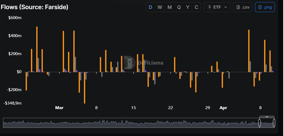This screenshot has width=284, height=136.
Task: Switch to monthly M interval
Action: (x=170, y=7)
